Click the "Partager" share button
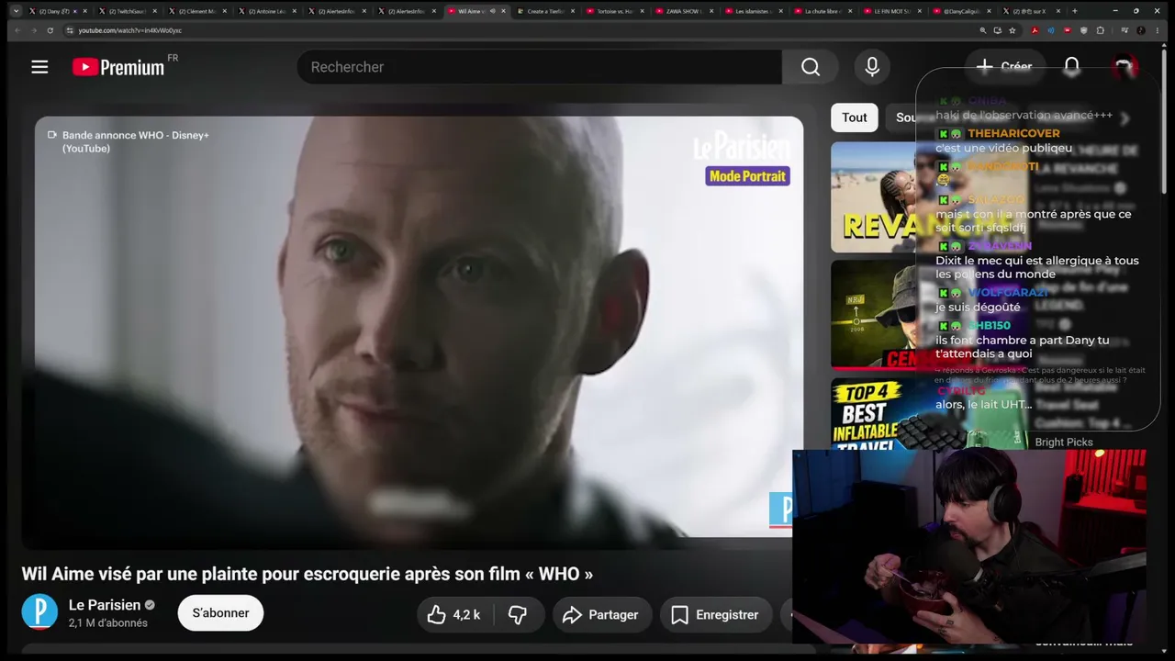This screenshot has height=661, width=1175. coord(602,615)
